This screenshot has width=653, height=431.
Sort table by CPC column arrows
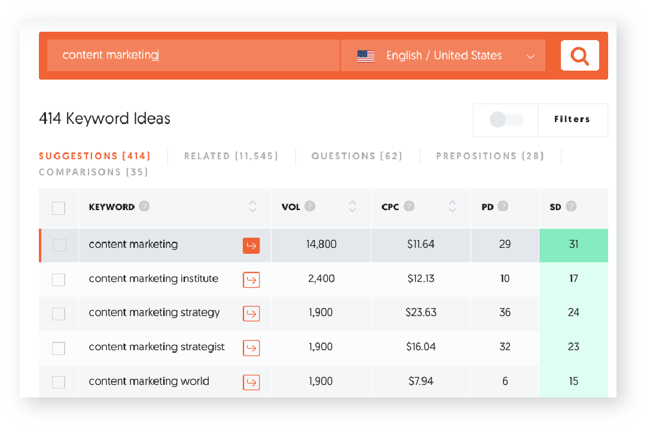(x=452, y=207)
